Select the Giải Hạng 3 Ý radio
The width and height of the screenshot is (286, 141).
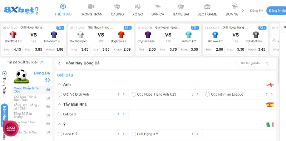click(x=134, y=134)
